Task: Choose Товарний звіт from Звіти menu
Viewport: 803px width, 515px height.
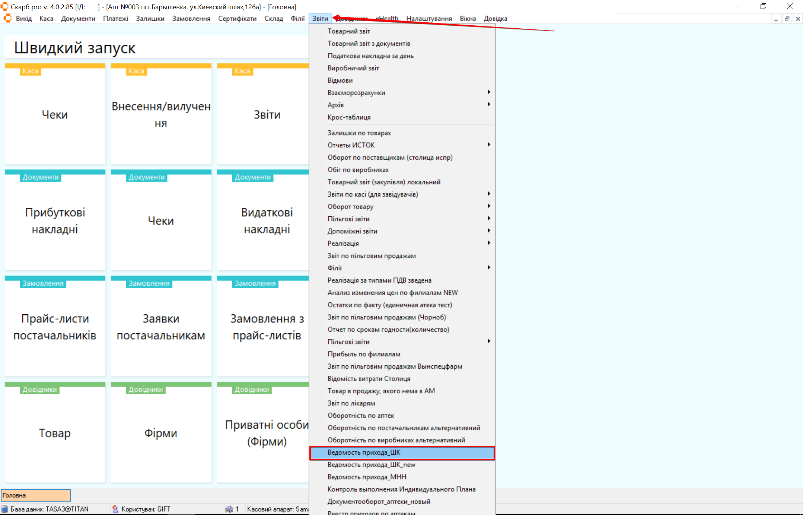Action: tap(348, 31)
